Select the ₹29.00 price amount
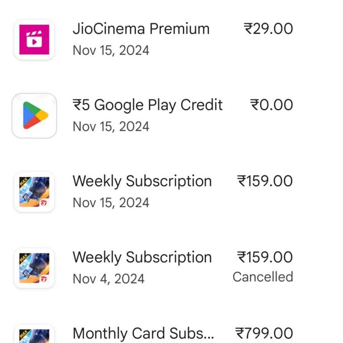This screenshot has height=343, width=343. tap(268, 29)
